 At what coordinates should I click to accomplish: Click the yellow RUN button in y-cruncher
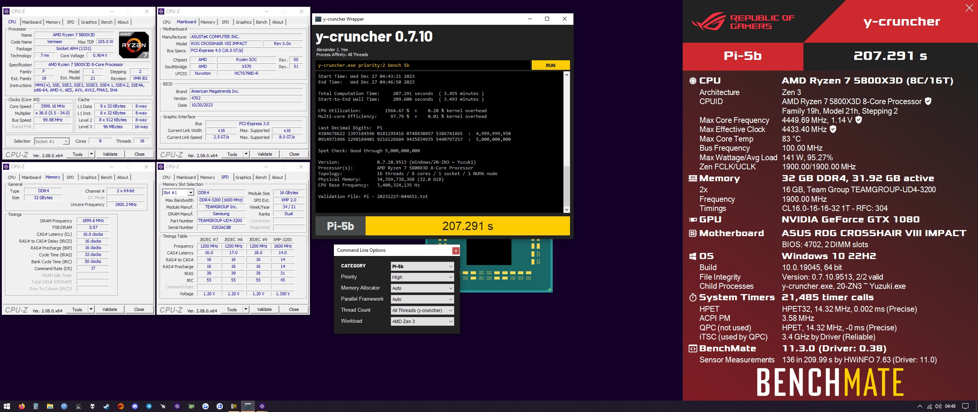click(551, 65)
